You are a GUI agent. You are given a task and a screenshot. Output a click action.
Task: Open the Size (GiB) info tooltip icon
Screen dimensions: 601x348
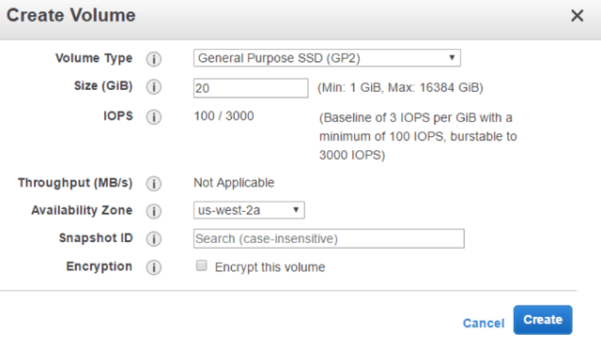click(x=154, y=87)
